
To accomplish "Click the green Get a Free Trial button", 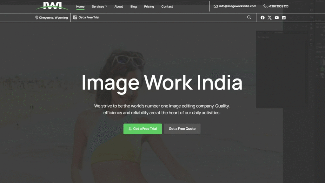I will 143,129.
